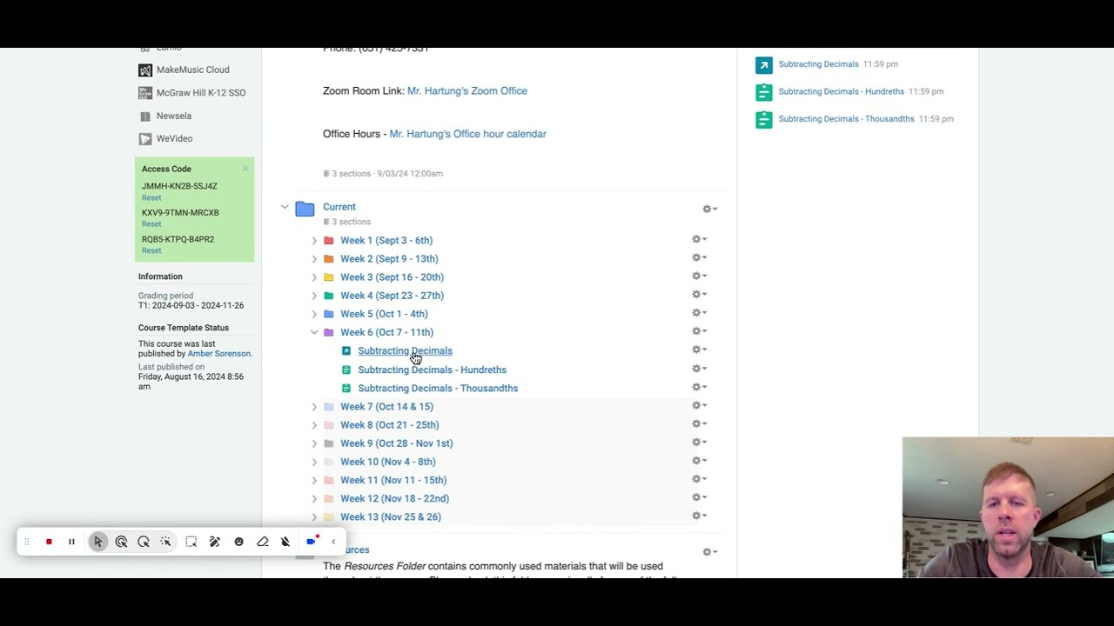Click the Week 5 (Oct 1 - 4th) folder
This screenshot has width=1114, height=626.
click(384, 314)
